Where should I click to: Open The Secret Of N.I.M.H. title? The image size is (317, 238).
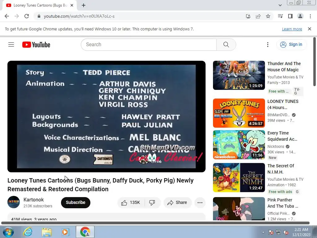[280, 169]
